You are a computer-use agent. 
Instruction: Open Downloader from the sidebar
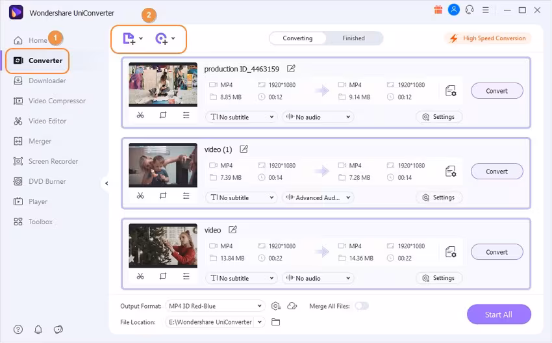[40, 81]
